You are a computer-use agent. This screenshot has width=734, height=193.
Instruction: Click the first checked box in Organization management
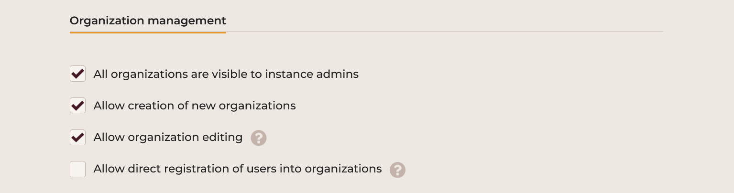[77, 74]
